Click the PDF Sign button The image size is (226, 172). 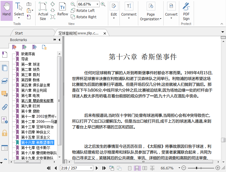coord(186,11)
